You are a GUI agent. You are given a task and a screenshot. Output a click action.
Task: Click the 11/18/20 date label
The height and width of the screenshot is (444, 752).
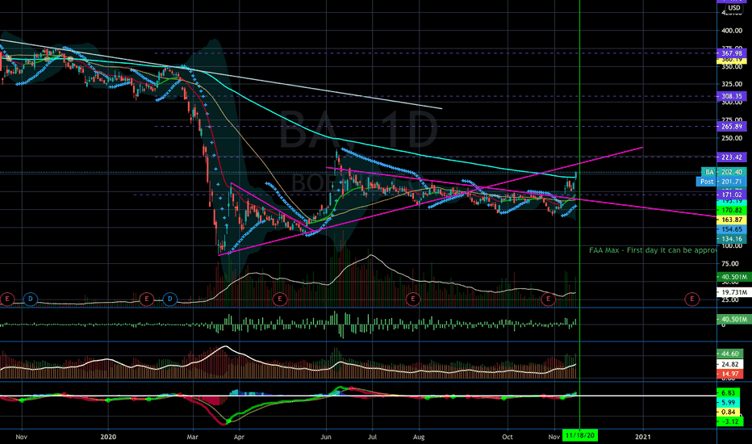[580, 436]
